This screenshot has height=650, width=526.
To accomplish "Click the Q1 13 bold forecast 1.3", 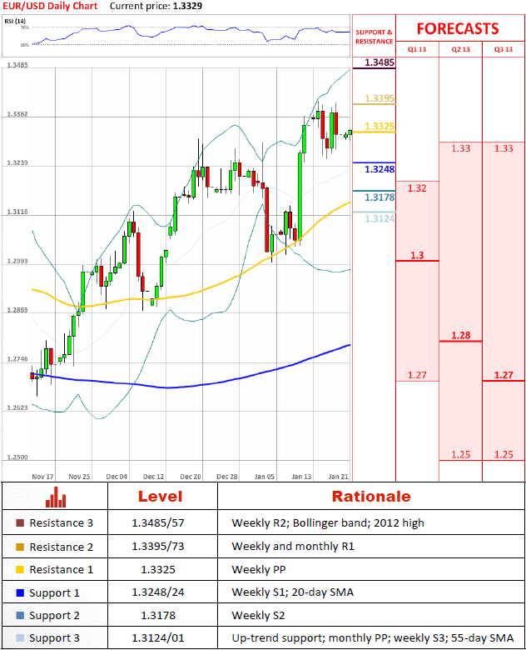I will pos(417,255).
